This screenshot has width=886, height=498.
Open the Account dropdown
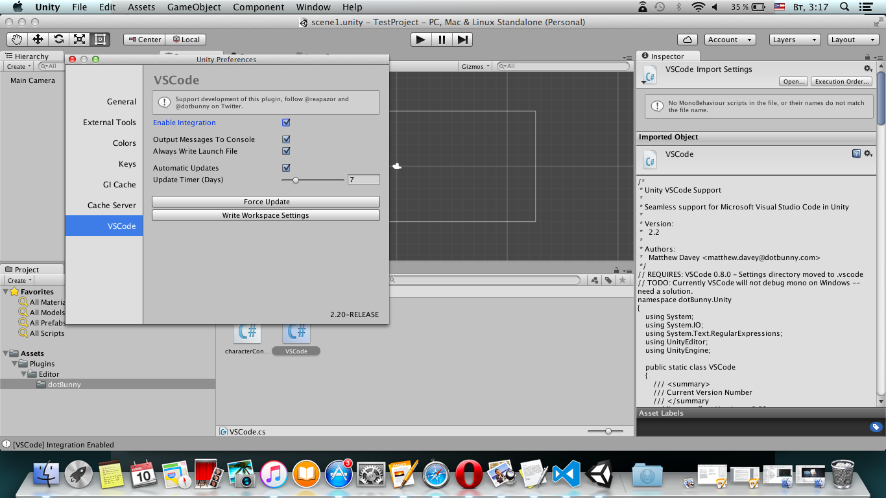730,40
